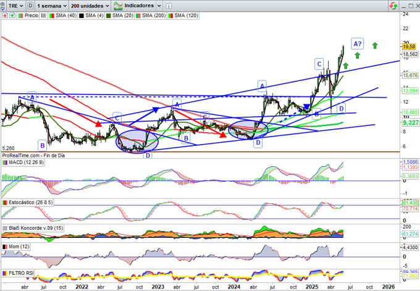Click the Blai5 Koncorde panel settings icon

pos(5,229)
